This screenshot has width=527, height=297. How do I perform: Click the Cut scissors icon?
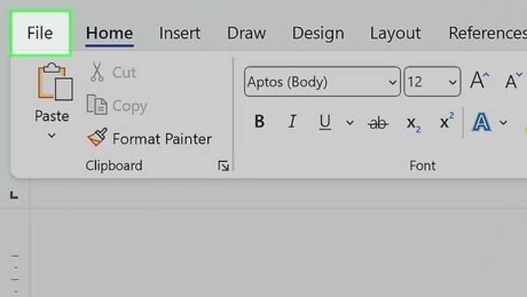click(x=97, y=72)
